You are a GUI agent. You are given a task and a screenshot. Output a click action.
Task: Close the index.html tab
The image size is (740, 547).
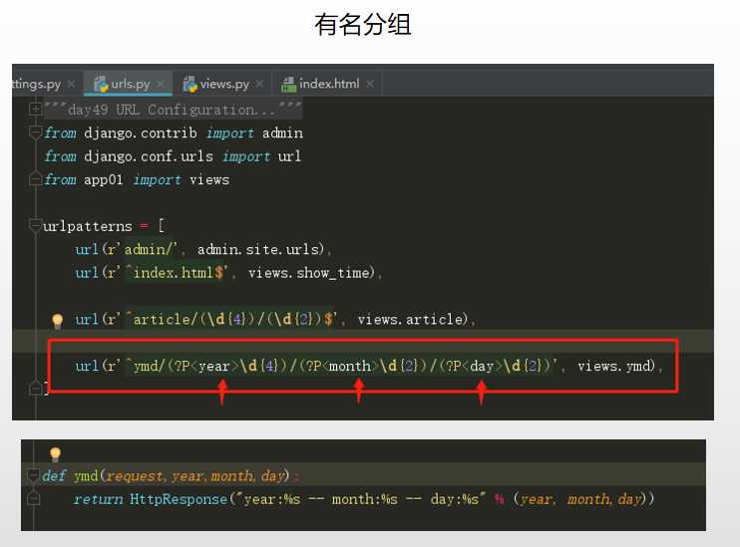pyautogui.click(x=370, y=84)
